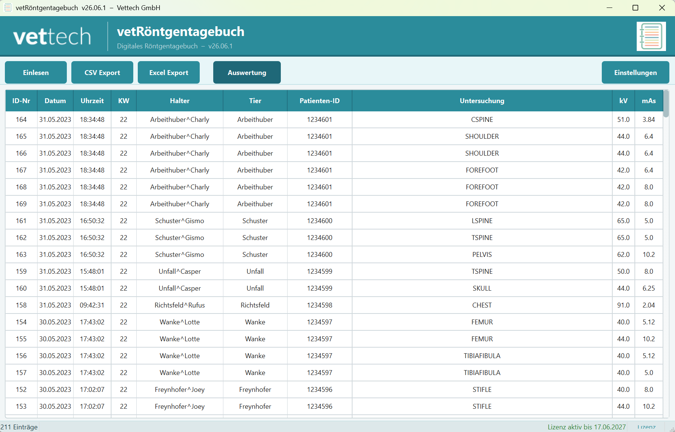This screenshot has height=432, width=675.
Task: Click the 6.25 mAs value
Action: [x=649, y=288]
